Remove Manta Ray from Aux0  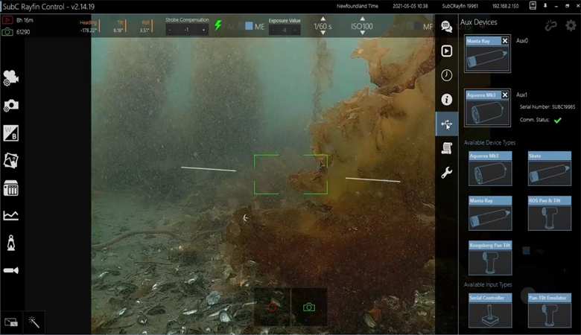505,41
